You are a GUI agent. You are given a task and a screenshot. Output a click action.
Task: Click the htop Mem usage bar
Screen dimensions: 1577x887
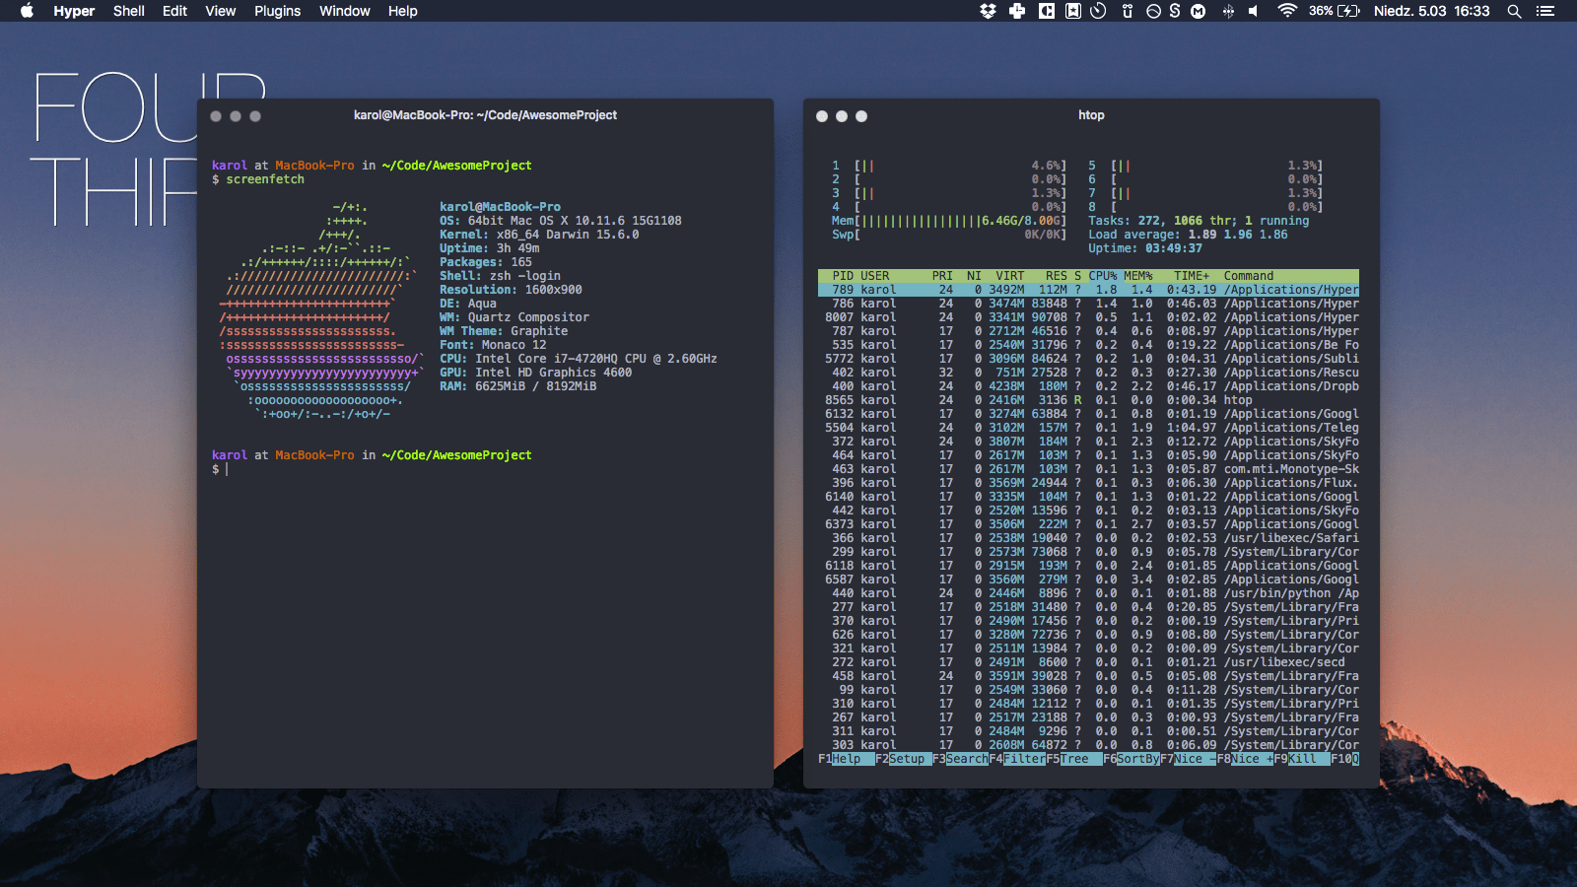pyautogui.click(x=949, y=221)
